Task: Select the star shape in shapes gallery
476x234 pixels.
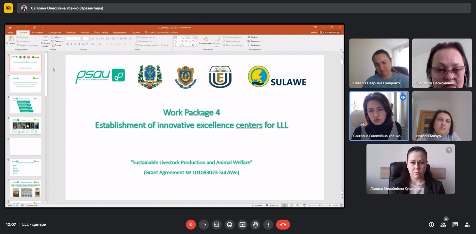Action: [x=193, y=45]
